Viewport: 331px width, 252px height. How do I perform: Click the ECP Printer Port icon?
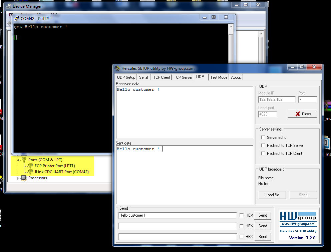[30, 166]
